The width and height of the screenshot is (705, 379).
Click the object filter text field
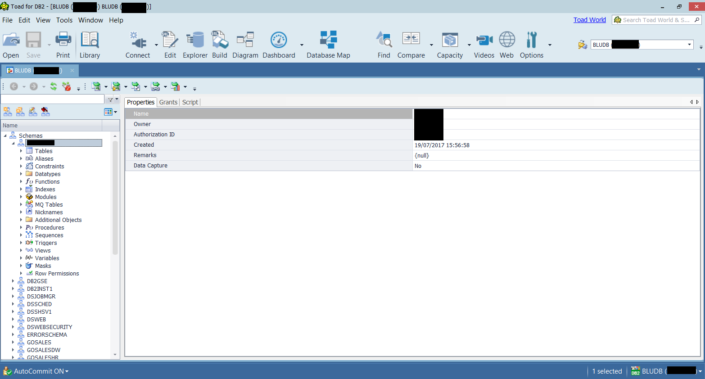click(53, 99)
